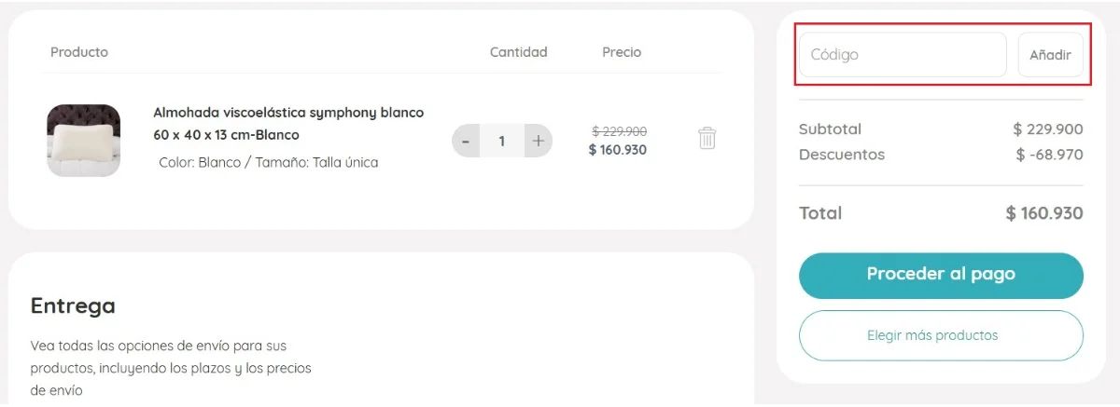Choose Elegir más productos button
Screen dimensions: 1120x407
pos(941,335)
